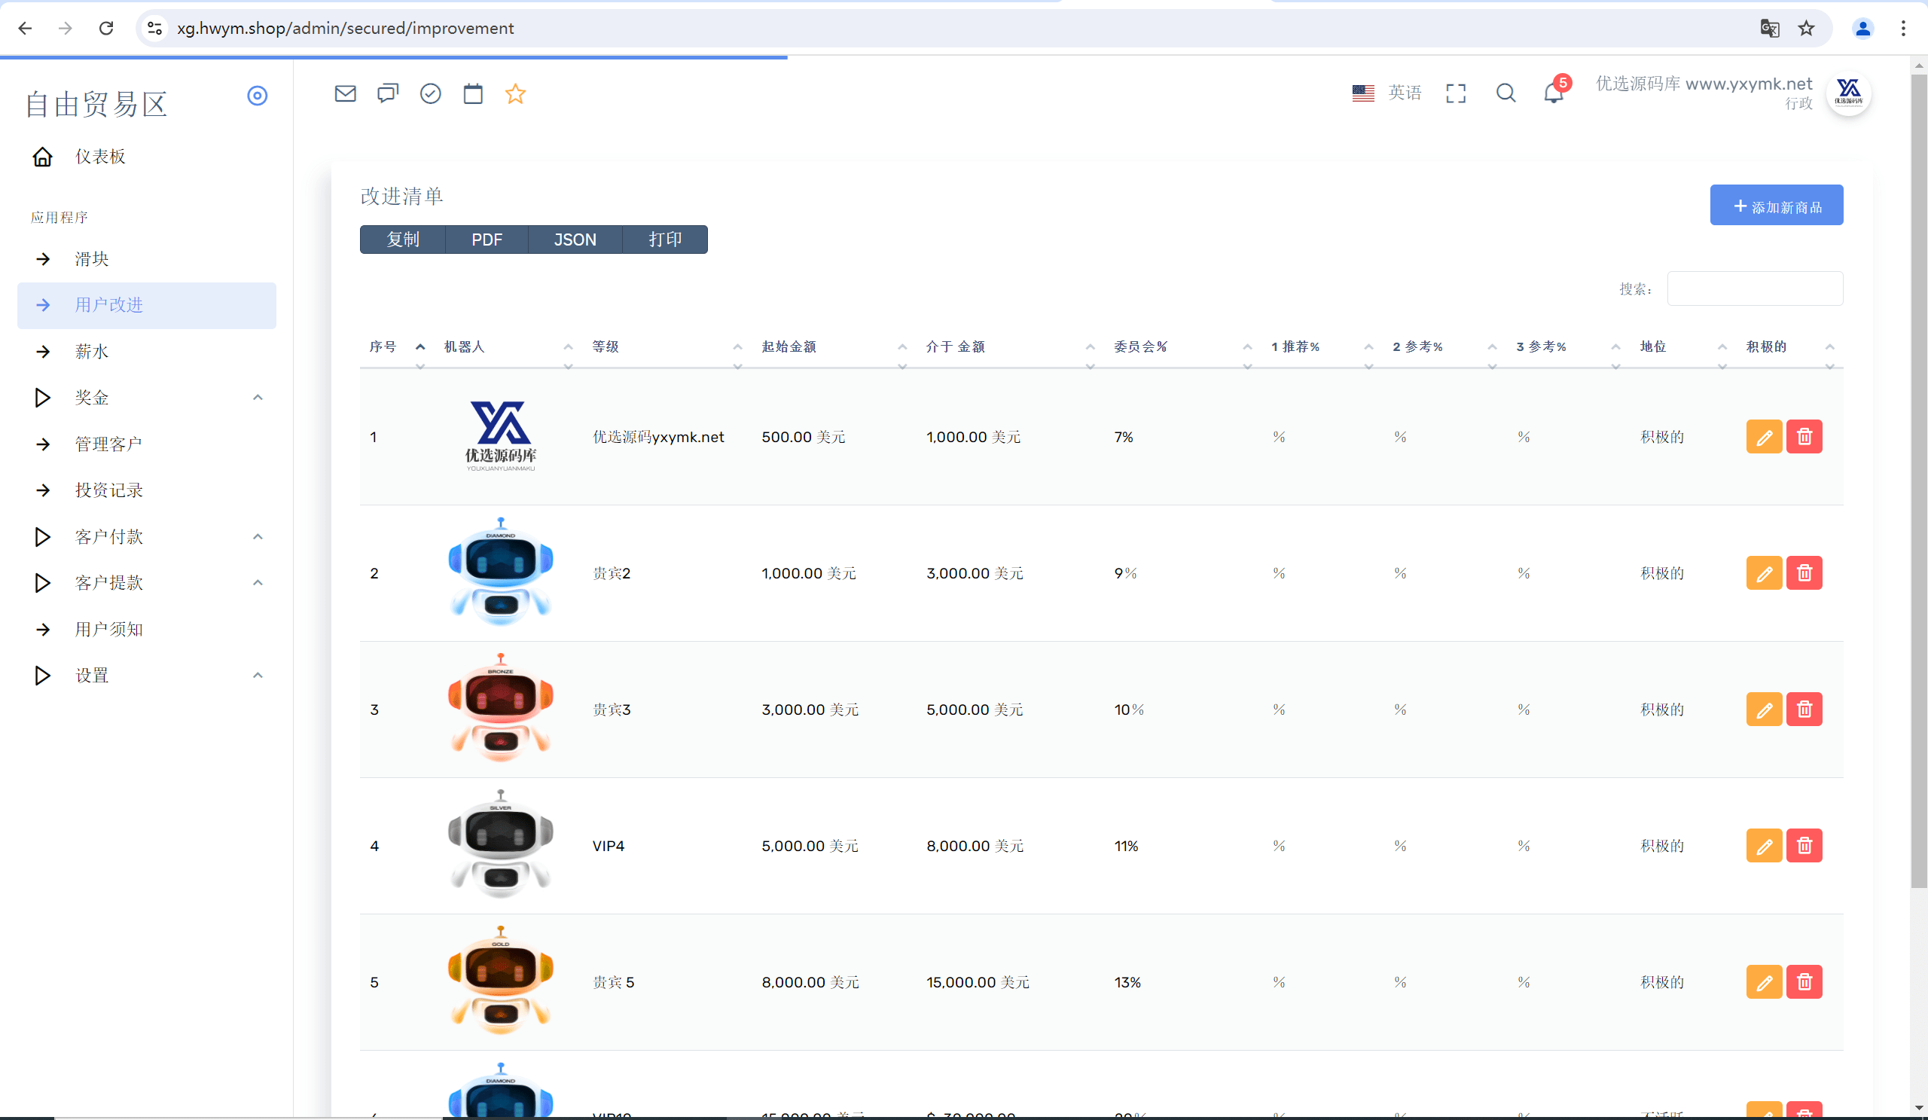Click the orange star favorites icon
1928x1120 pixels.
pos(515,93)
